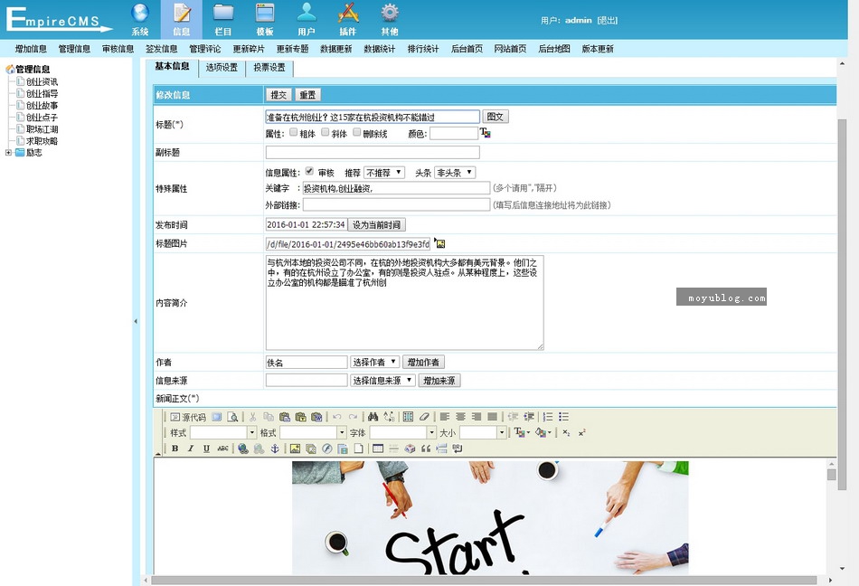Expand the 励志 tree folder
Image resolution: width=859 pixels, height=586 pixels.
pos(8,153)
